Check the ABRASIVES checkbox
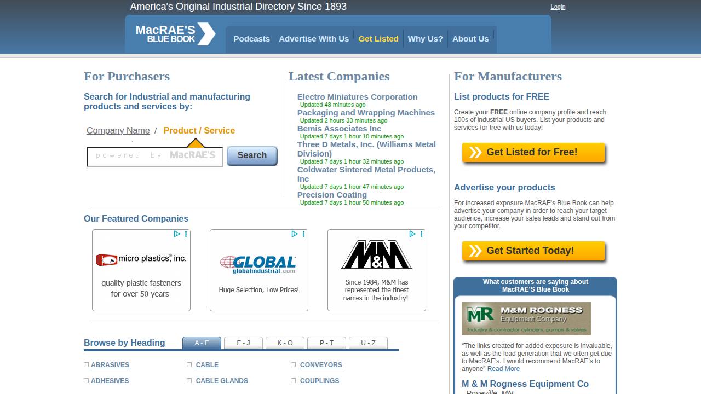 pyautogui.click(x=86, y=364)
